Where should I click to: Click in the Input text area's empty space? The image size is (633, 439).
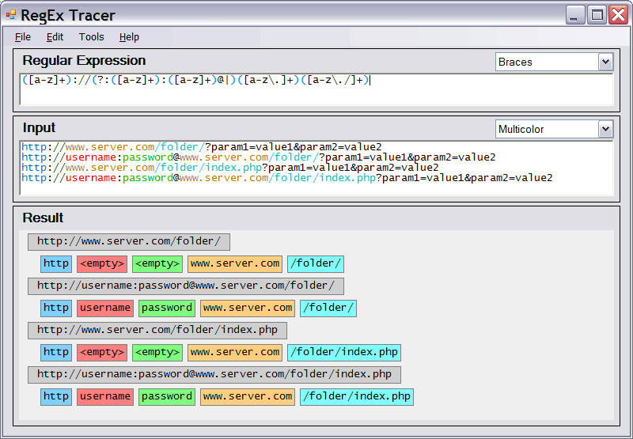click(x=316, y=189)
